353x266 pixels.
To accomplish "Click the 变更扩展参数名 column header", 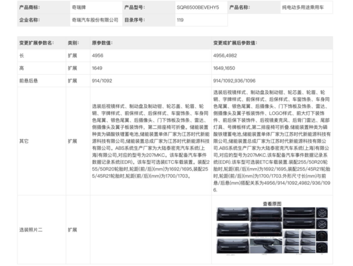I will click(x=36, y=43).
